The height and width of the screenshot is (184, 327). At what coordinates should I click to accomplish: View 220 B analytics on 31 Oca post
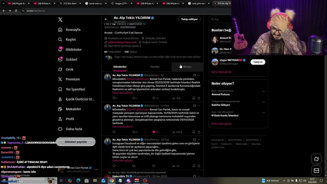coord(177,132)
